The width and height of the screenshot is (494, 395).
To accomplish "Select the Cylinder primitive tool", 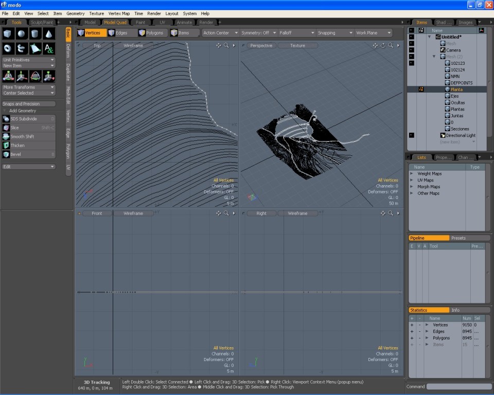I will 35,34.
